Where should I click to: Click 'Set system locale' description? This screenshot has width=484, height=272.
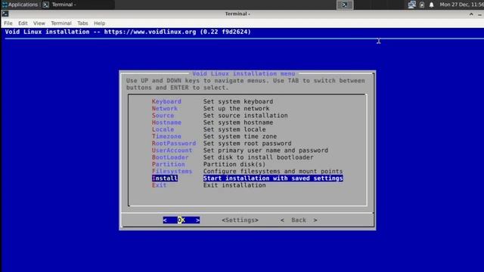(x=234, y=129)
